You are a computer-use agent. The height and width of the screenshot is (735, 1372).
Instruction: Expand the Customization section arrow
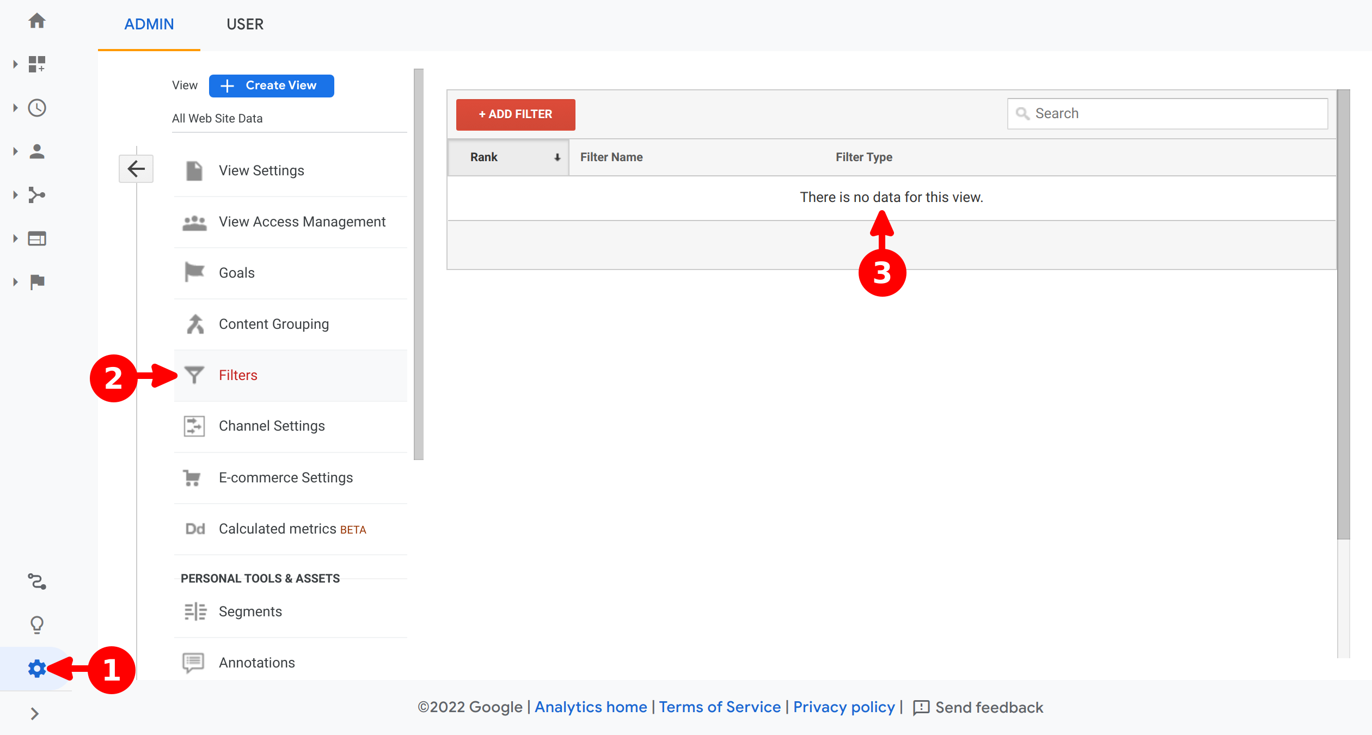(x=15, y=64)
